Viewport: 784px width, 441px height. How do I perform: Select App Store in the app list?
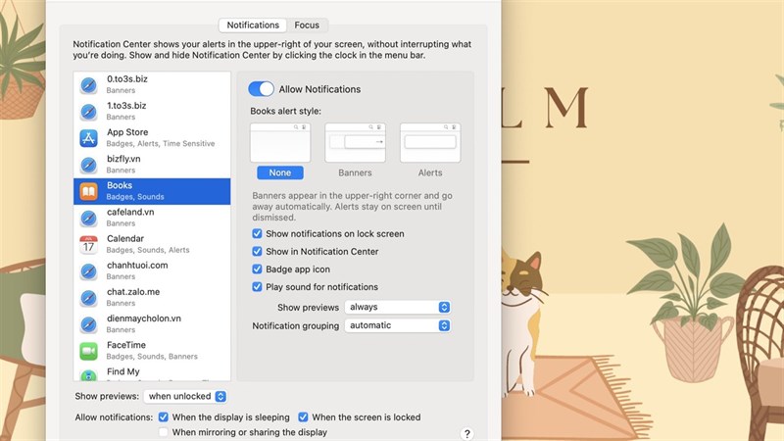pyautogui.click(x=152, y=138)
